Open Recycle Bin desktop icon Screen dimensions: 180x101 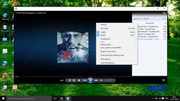click(5, 29)
